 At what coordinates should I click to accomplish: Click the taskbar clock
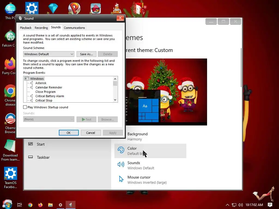(x=254, y=205)
